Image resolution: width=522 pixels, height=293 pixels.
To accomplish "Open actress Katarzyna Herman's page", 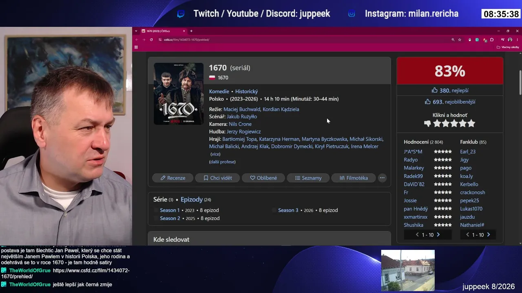I will [x=279, y=139].
